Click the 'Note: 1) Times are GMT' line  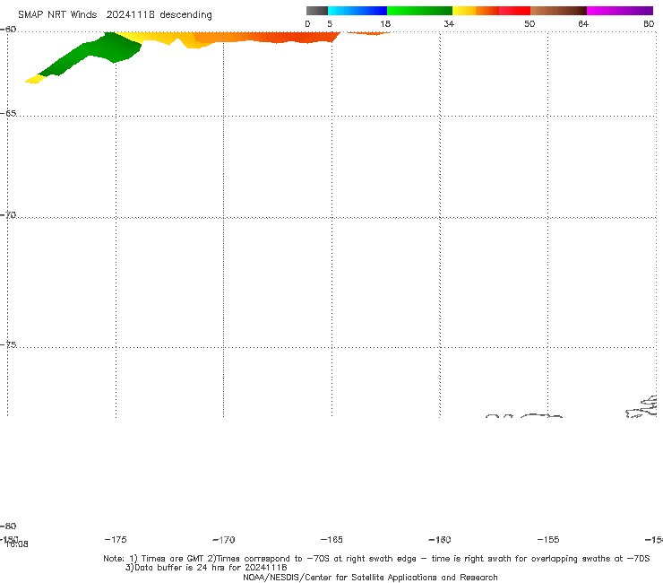tap(376, 559)
